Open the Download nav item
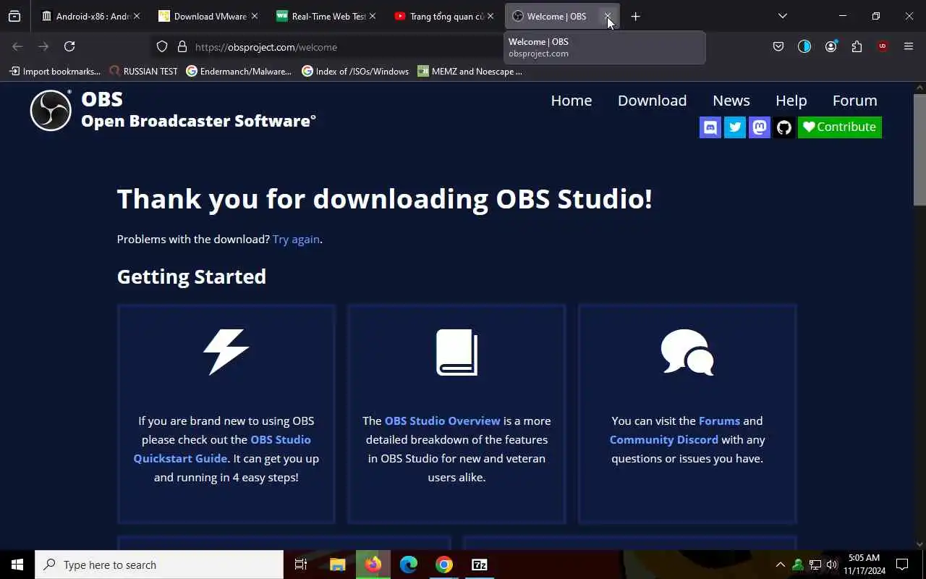926x579 pixels. pos(652,101)
